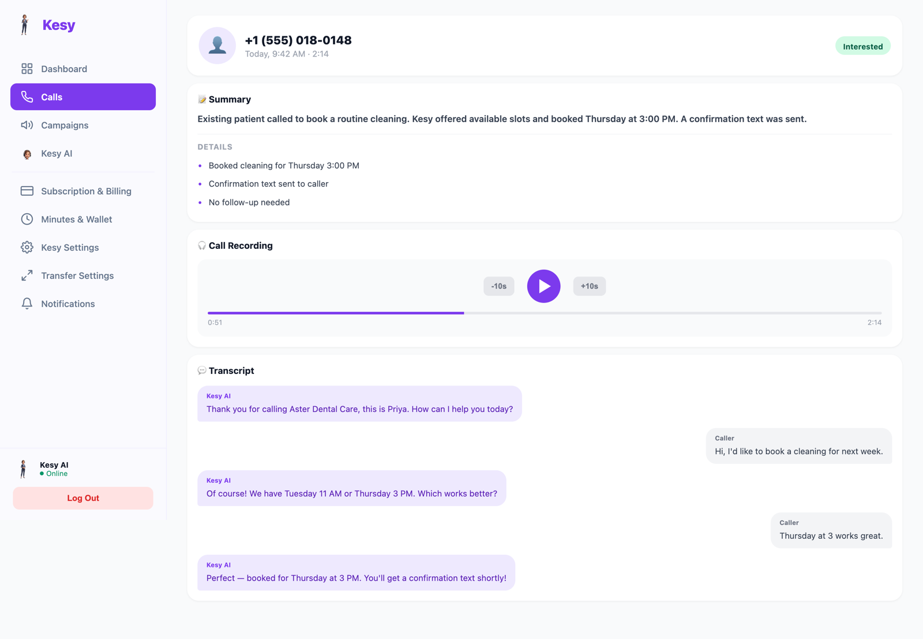Open Kesy Settings label
The image size is (923, 639).
(70, 247)
